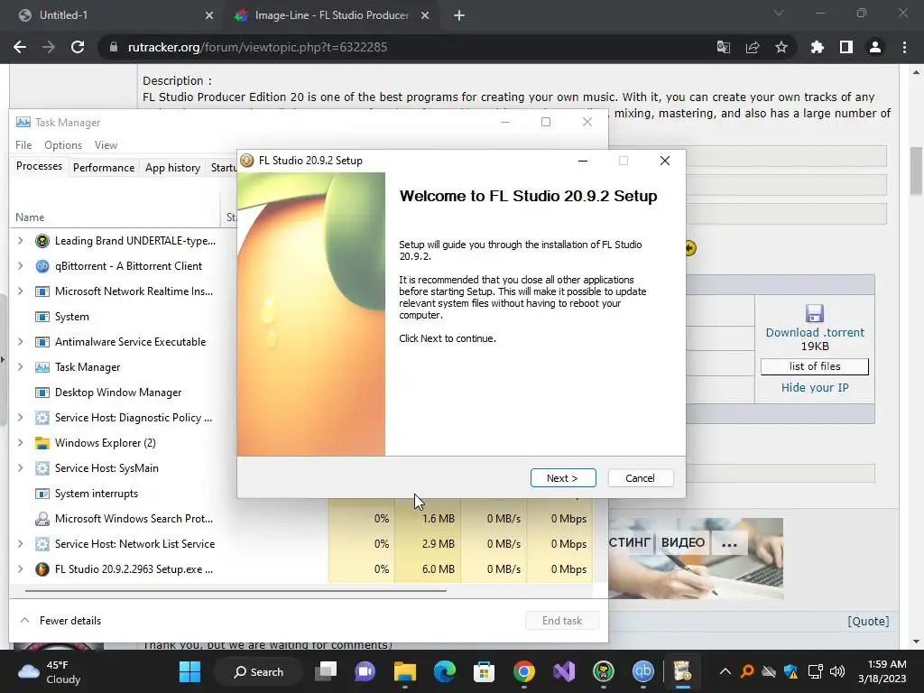
Task: Sort processes by the Name column header
Action: (x=30, y=217)
